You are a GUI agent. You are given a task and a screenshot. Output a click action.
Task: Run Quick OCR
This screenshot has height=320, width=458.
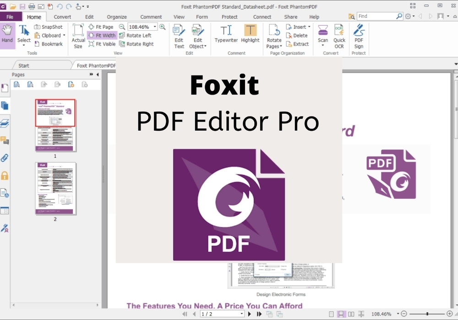[x=339, y=37]
